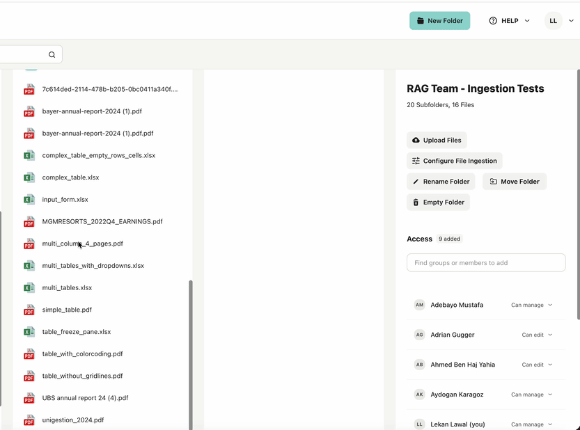Click the Excel icon beside multi_tables.xlsx
The image size is (580, 430).
coord(29,287)
